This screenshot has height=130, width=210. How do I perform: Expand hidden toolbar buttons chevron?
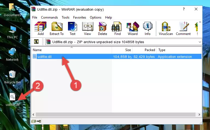coord(200,22)
